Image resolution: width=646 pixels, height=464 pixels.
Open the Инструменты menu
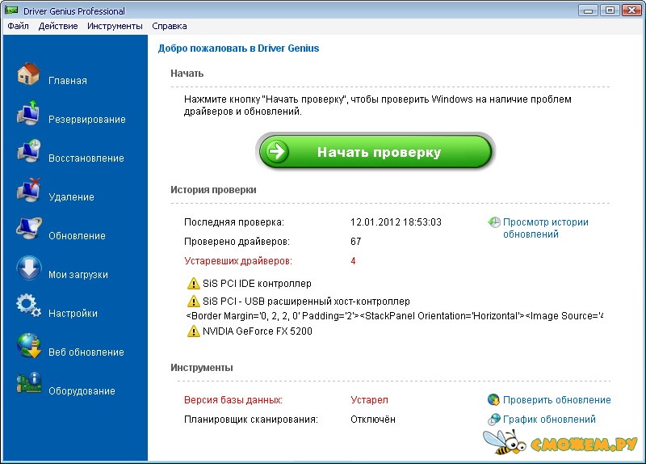coord(115,26)
